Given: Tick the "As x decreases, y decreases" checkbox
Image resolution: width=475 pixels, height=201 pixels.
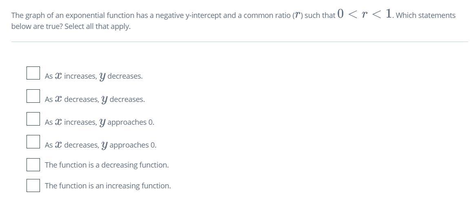Looking at the screenshot, I should click(x=33, y=96).
